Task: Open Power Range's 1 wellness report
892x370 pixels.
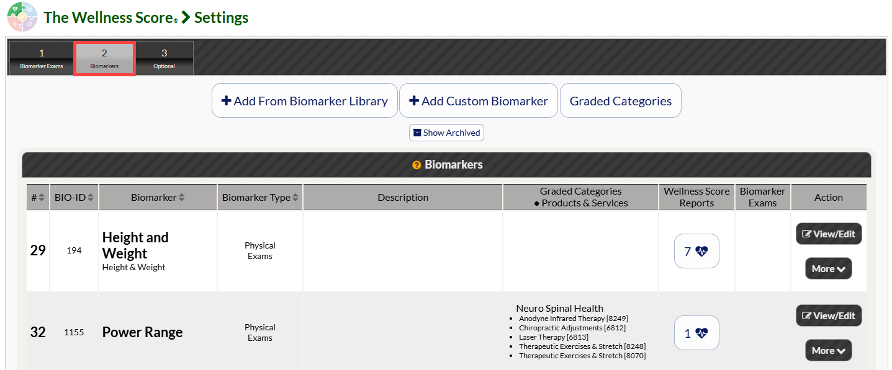Action: pos(696,333)
